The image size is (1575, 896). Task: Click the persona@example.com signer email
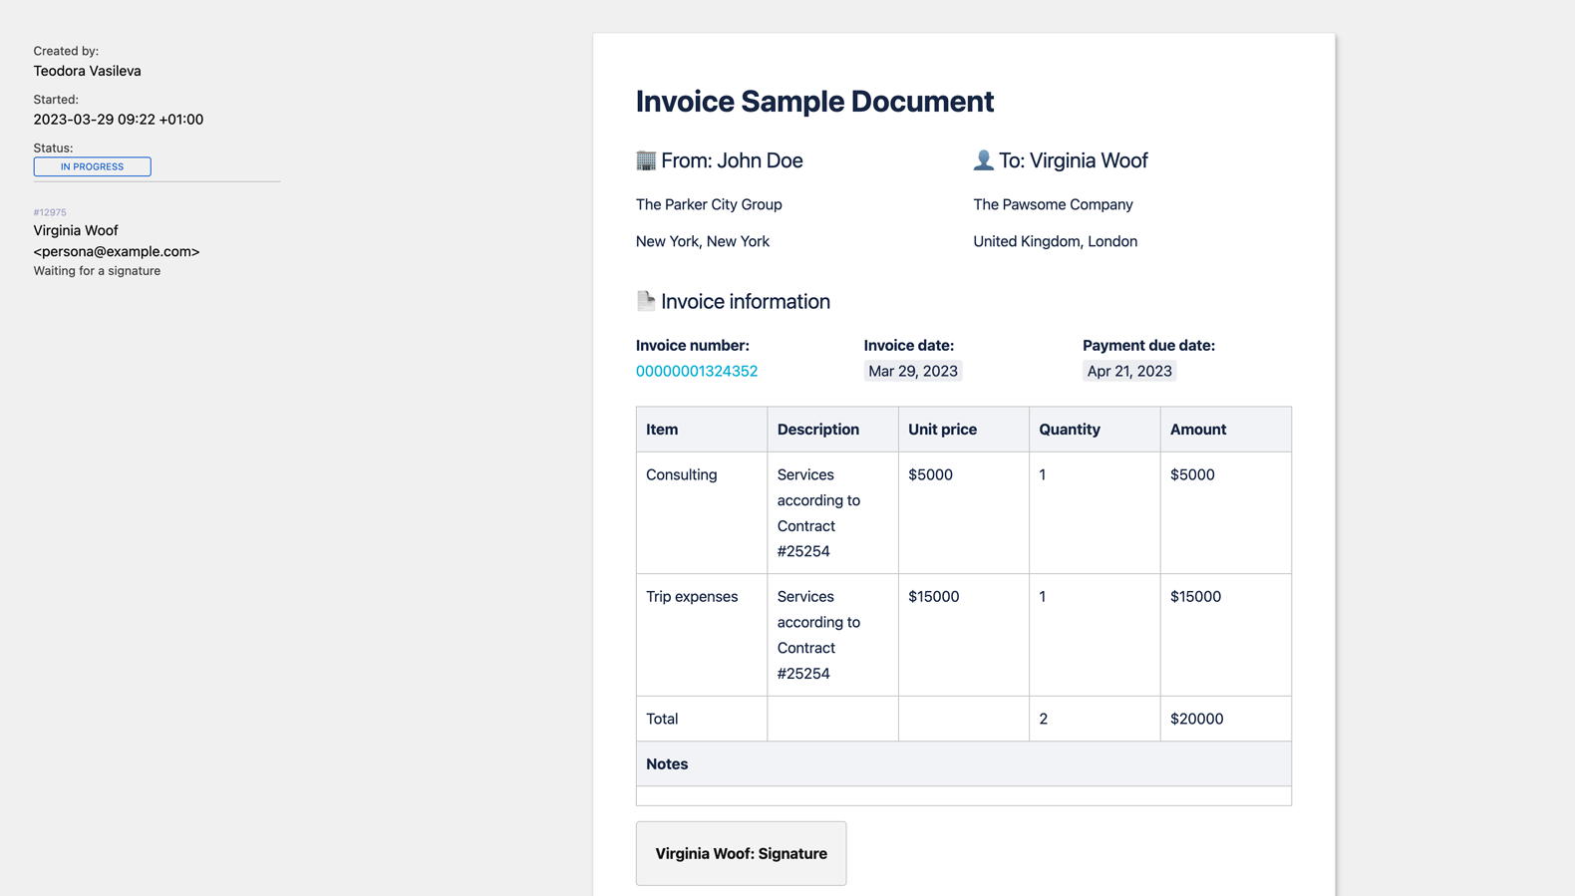117,251
